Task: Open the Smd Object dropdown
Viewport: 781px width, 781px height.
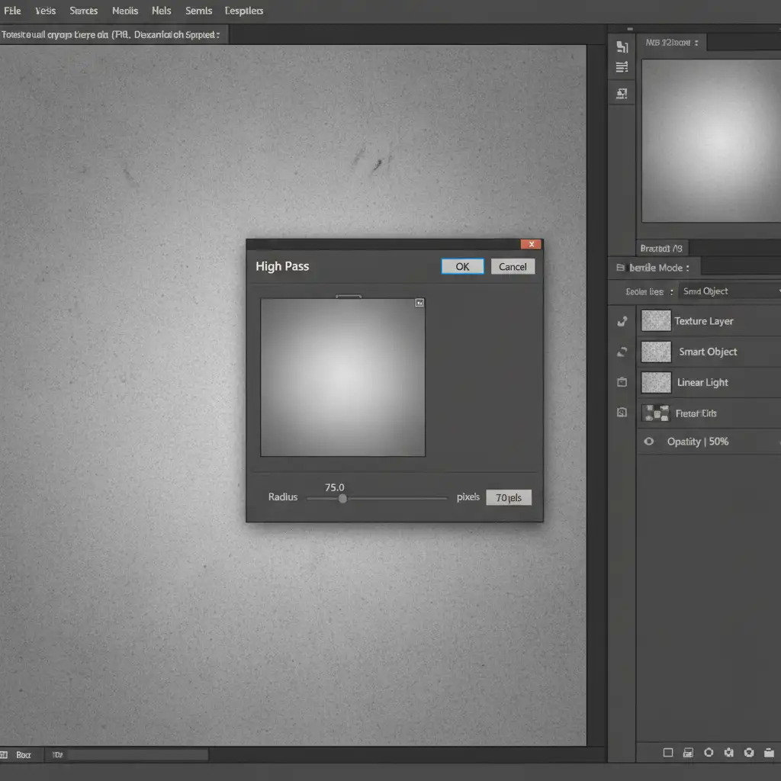Action: (x=728, y=291)
